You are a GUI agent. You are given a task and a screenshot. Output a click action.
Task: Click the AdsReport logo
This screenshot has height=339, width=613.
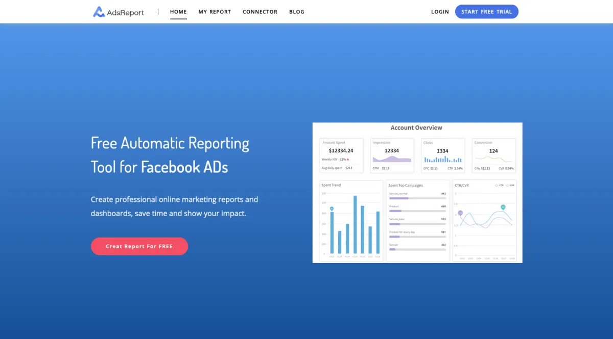tap(119, 12)
